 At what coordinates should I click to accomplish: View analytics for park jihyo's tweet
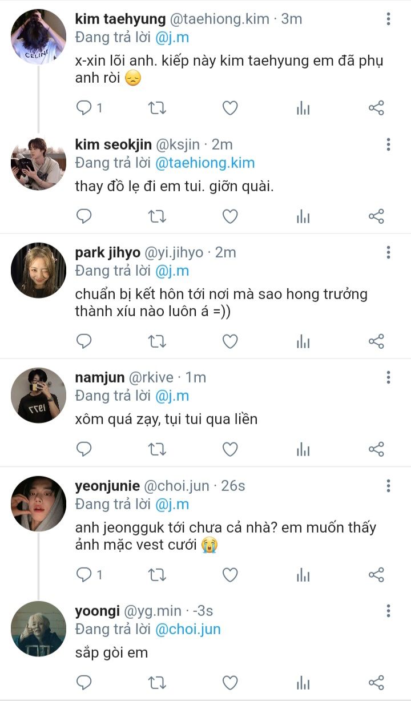303,341
